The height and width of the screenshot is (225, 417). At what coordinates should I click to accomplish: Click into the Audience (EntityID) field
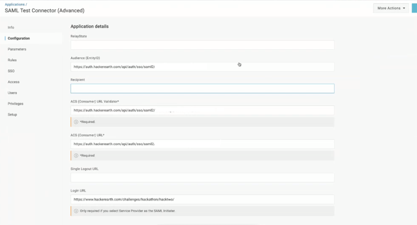(202, 67)
